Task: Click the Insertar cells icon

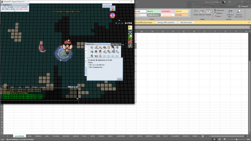Action: [x=196, y=12]
